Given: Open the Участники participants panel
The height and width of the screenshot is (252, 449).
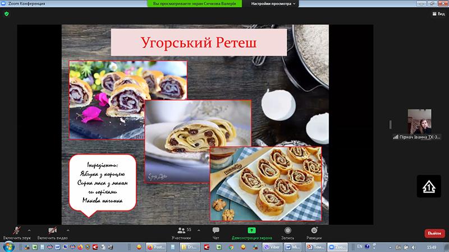Looking at the screenshot, I should (x=181, y=232).
